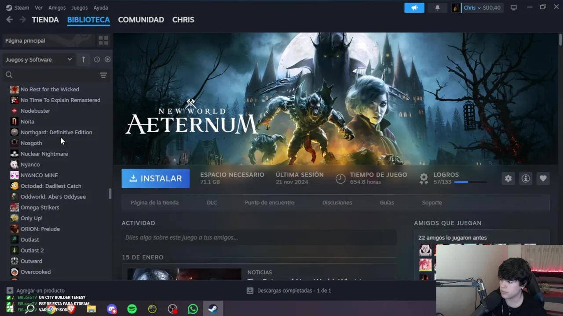
Task: Go to the TIENDA tab
Action: pyautogui.click(x=45, y=20)
